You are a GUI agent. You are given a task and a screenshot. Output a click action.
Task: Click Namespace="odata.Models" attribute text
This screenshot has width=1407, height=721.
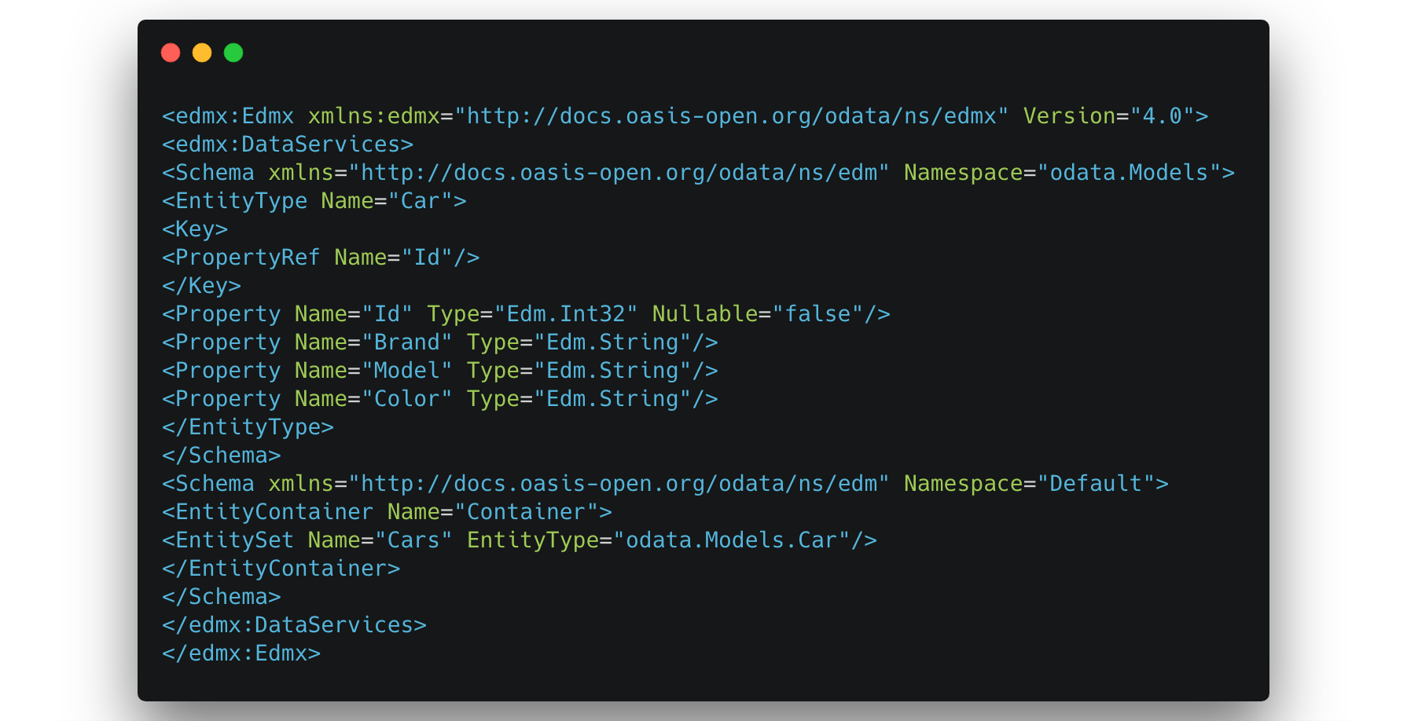tap(1063, 173)
